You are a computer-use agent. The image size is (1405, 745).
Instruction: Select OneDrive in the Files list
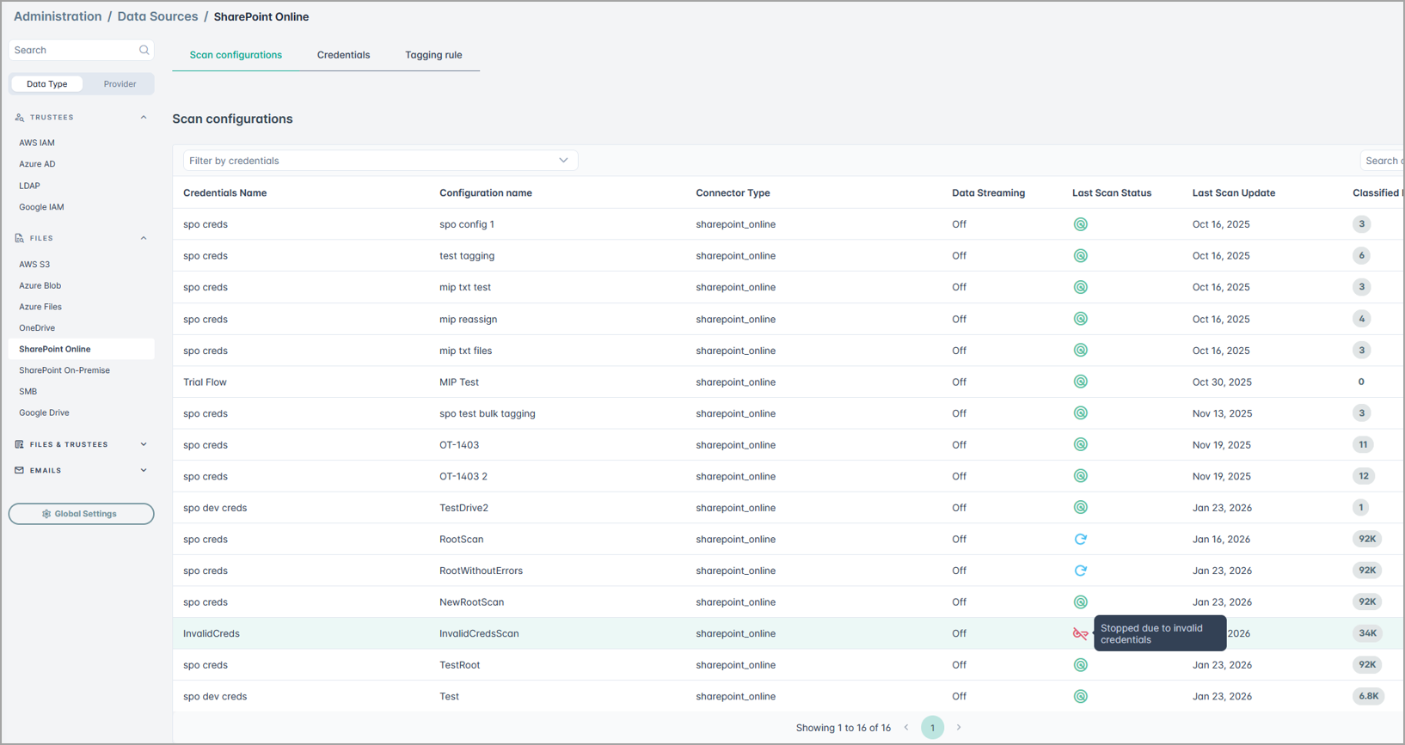pos(37,328)
